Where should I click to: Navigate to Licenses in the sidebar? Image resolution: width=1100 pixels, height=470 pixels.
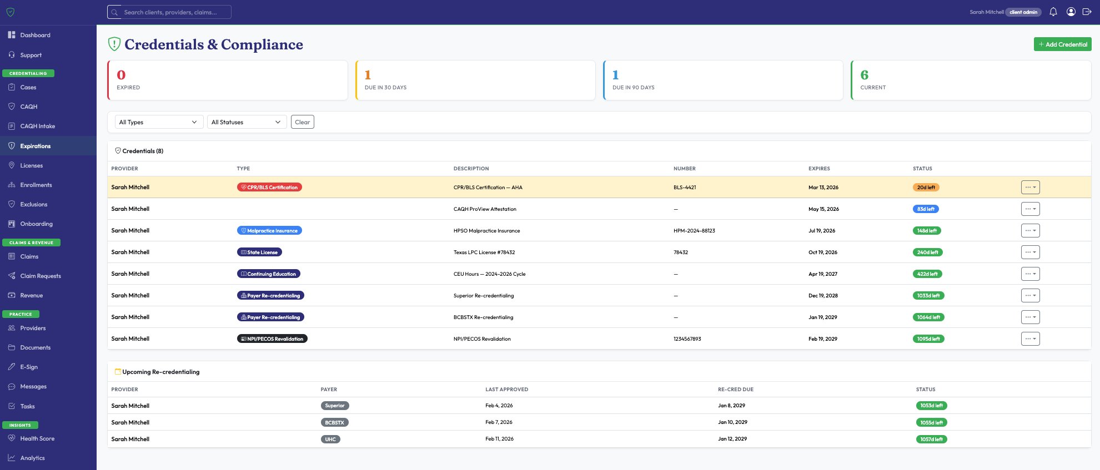[x=32, y=165]
